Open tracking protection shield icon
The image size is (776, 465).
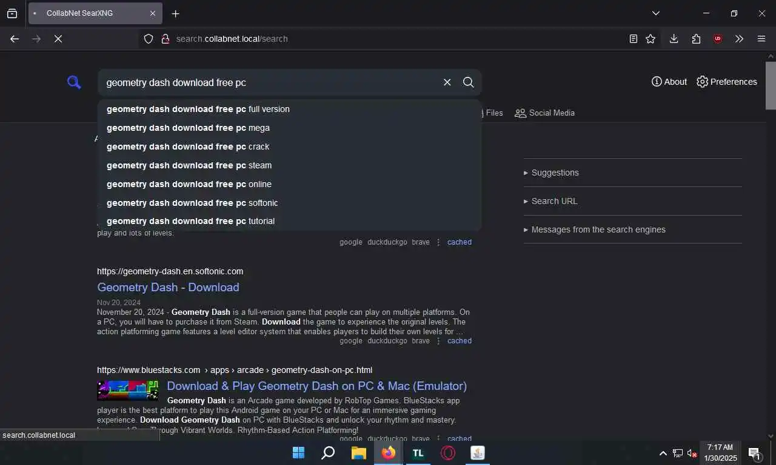click(x=149, y=39)
